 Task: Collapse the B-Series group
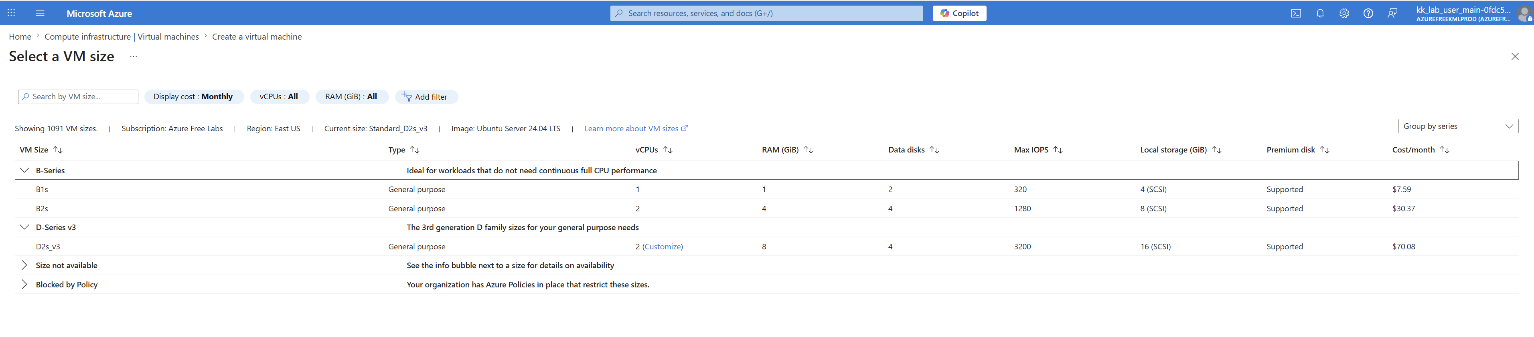[x=24, y=171]
